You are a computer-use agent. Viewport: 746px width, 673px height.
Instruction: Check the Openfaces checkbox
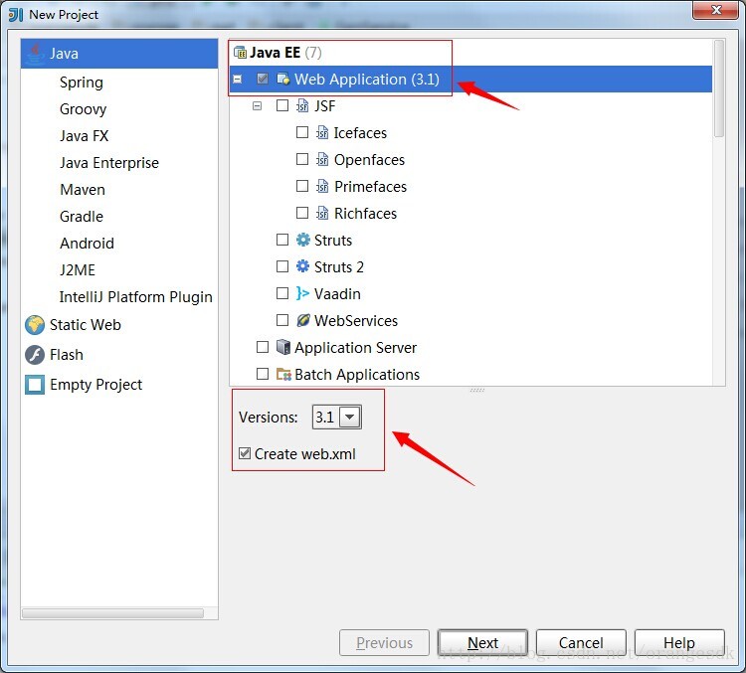(302, 159)
